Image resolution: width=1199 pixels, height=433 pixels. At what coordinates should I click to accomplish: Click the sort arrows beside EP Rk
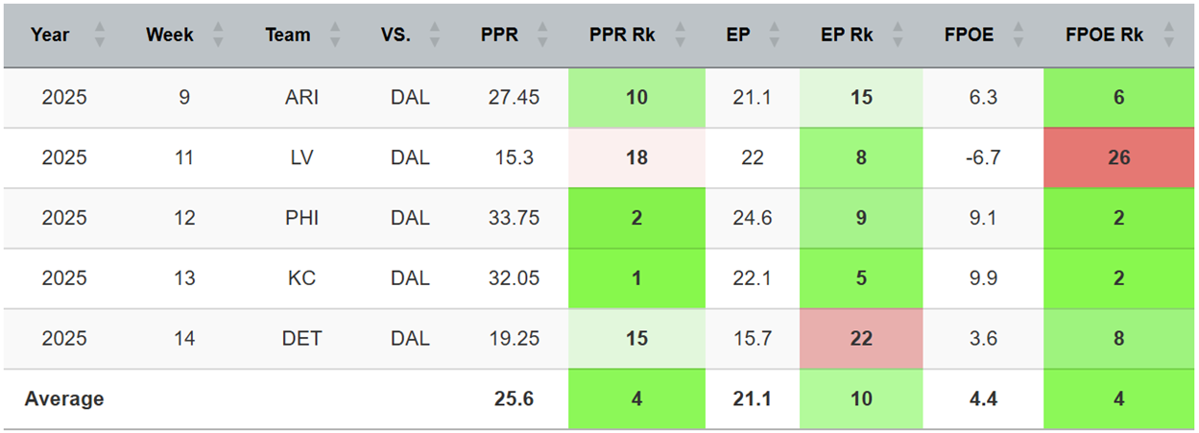click(x=898, y=36)
